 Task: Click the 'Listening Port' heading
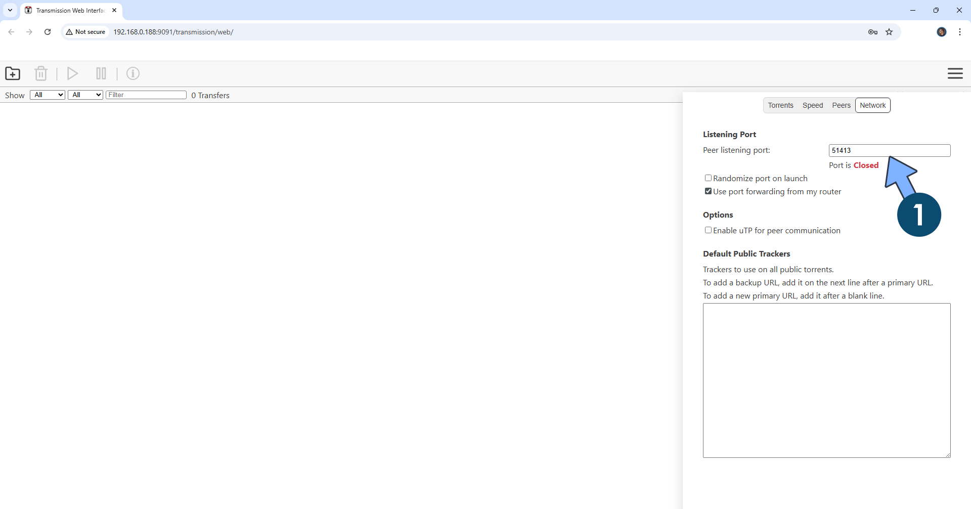(x=729, y=134)
